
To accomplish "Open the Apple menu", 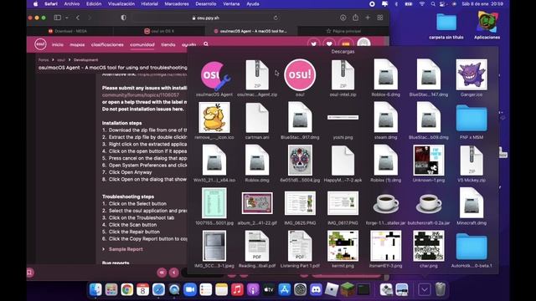I will point(35,4).
